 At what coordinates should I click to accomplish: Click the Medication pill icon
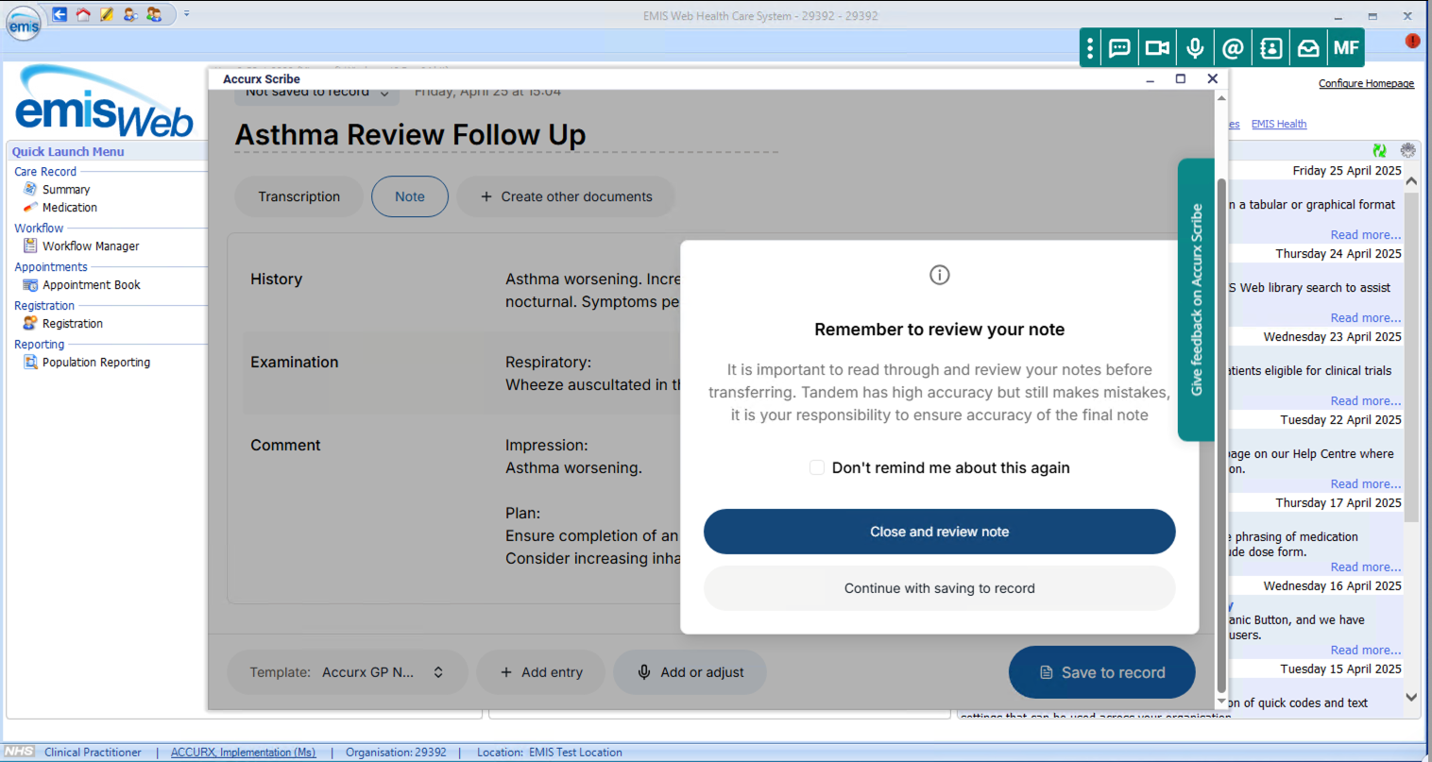[x=30, y=207]
